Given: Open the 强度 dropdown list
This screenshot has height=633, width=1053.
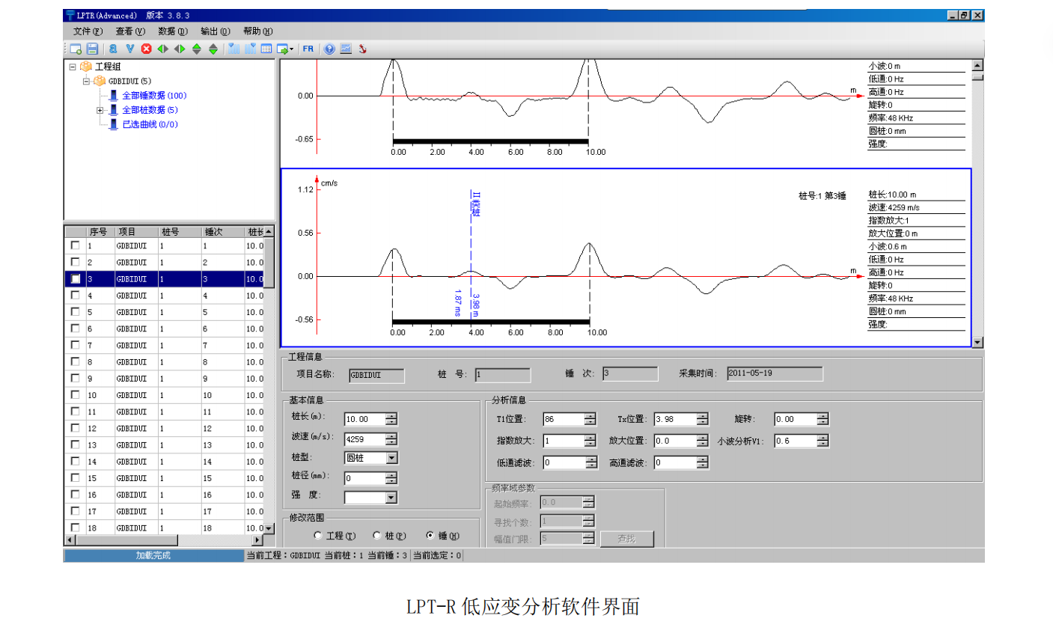Looking at the screenshot, I should (x=391, y=498).
